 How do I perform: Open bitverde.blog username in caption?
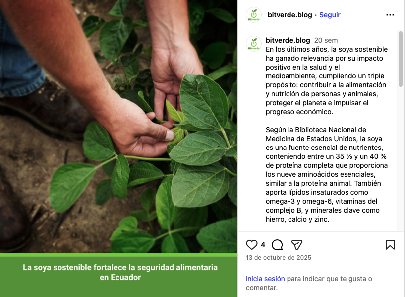(288, 40)
